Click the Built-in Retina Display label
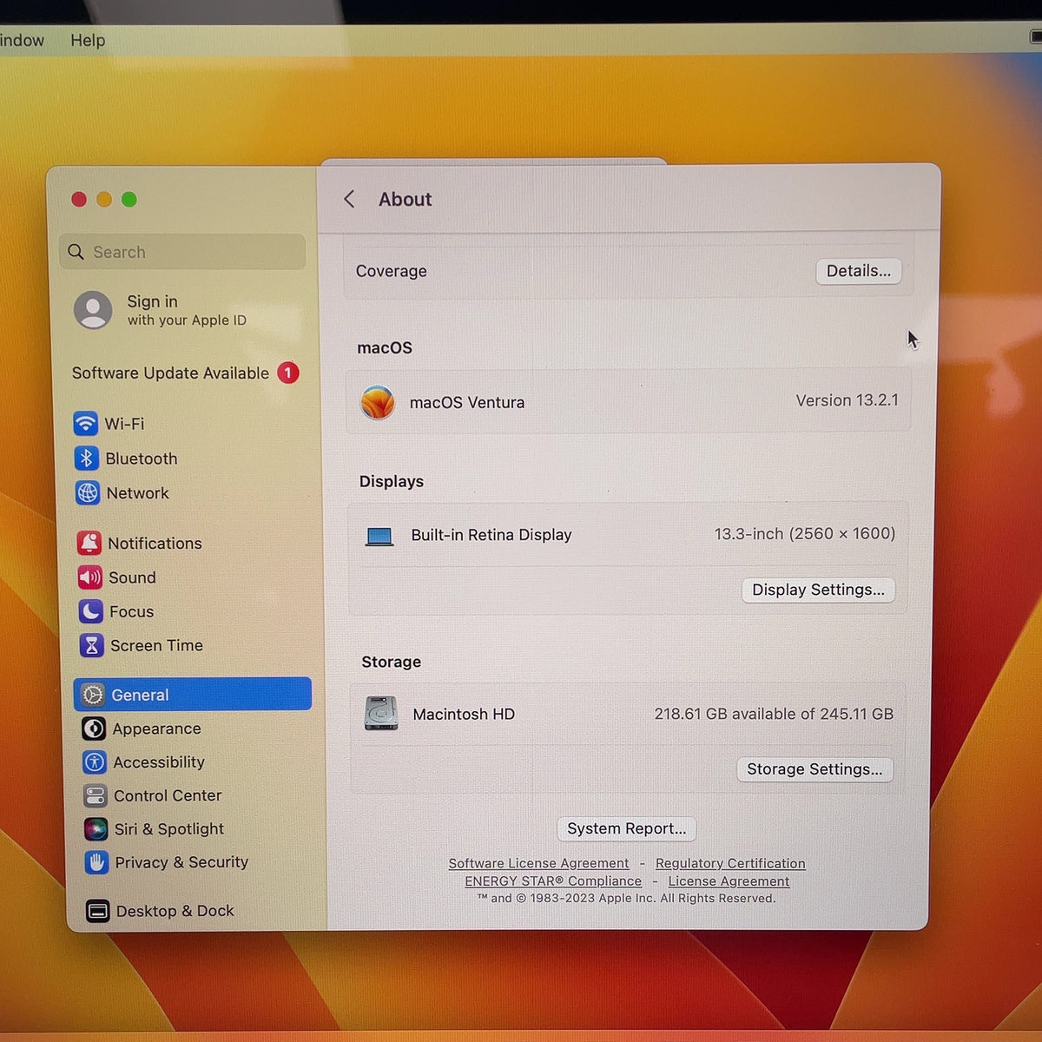This screenshot has height=1042, width=1042. click(491, 535)
